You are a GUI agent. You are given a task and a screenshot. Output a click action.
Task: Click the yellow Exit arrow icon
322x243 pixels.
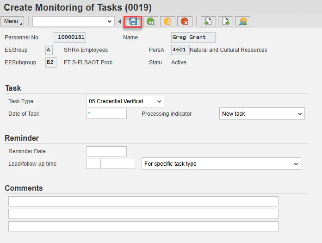tap(167, 21)
